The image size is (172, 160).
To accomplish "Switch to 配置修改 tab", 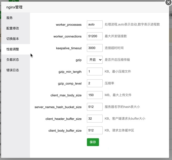I will (13, 28).
